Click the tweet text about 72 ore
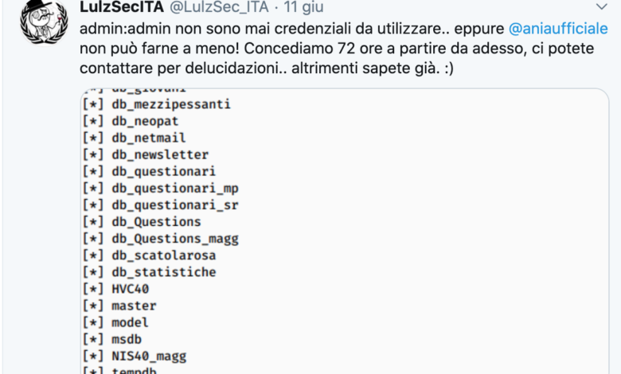The image size is (621, 374). click(x=337, y=49)
